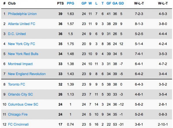Select the New York Red Bulls link
The image size is (173, 128).
click(23, 54)
